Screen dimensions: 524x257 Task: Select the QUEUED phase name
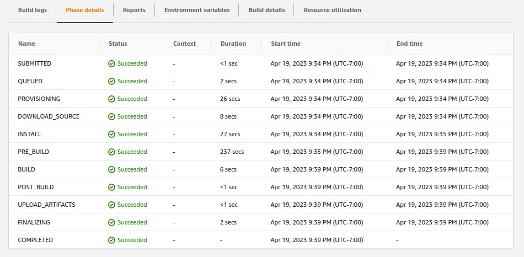(30, 81)
